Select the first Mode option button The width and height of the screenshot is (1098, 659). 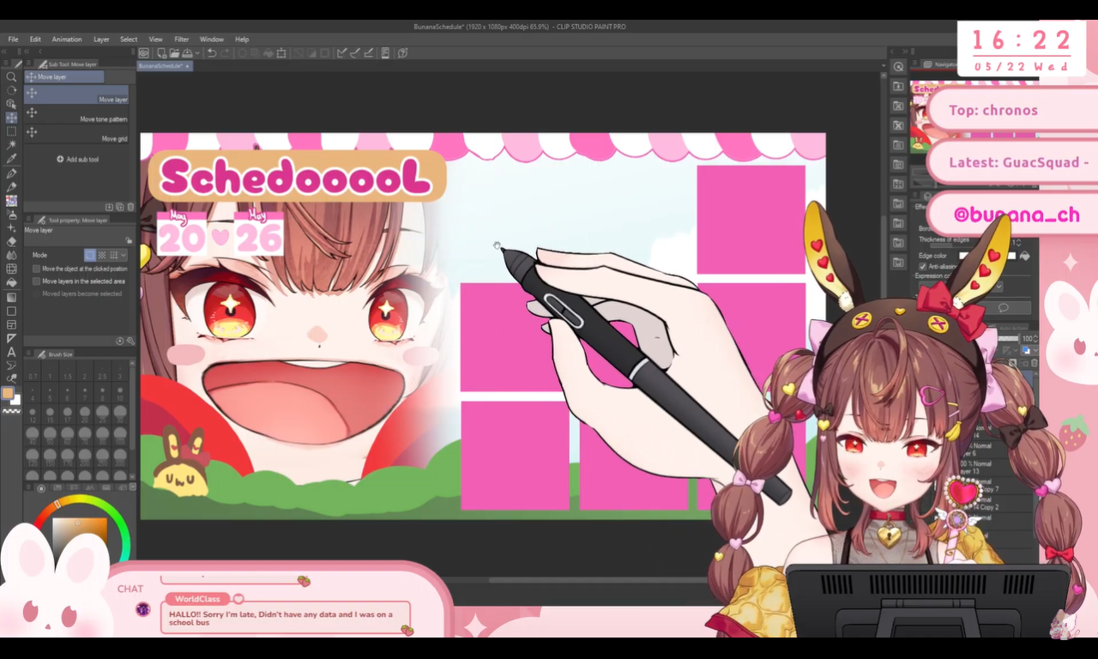coord(90,255)
